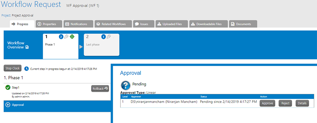Click the Pending question mark status icon
This screenshot has width=317, height=123.
point(125,85)
